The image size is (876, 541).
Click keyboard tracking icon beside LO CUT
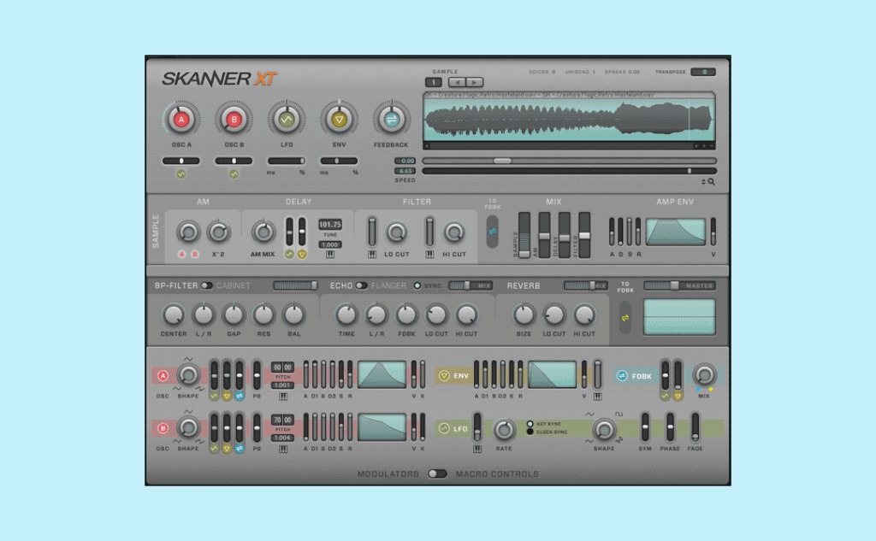[x=372, y=254]
